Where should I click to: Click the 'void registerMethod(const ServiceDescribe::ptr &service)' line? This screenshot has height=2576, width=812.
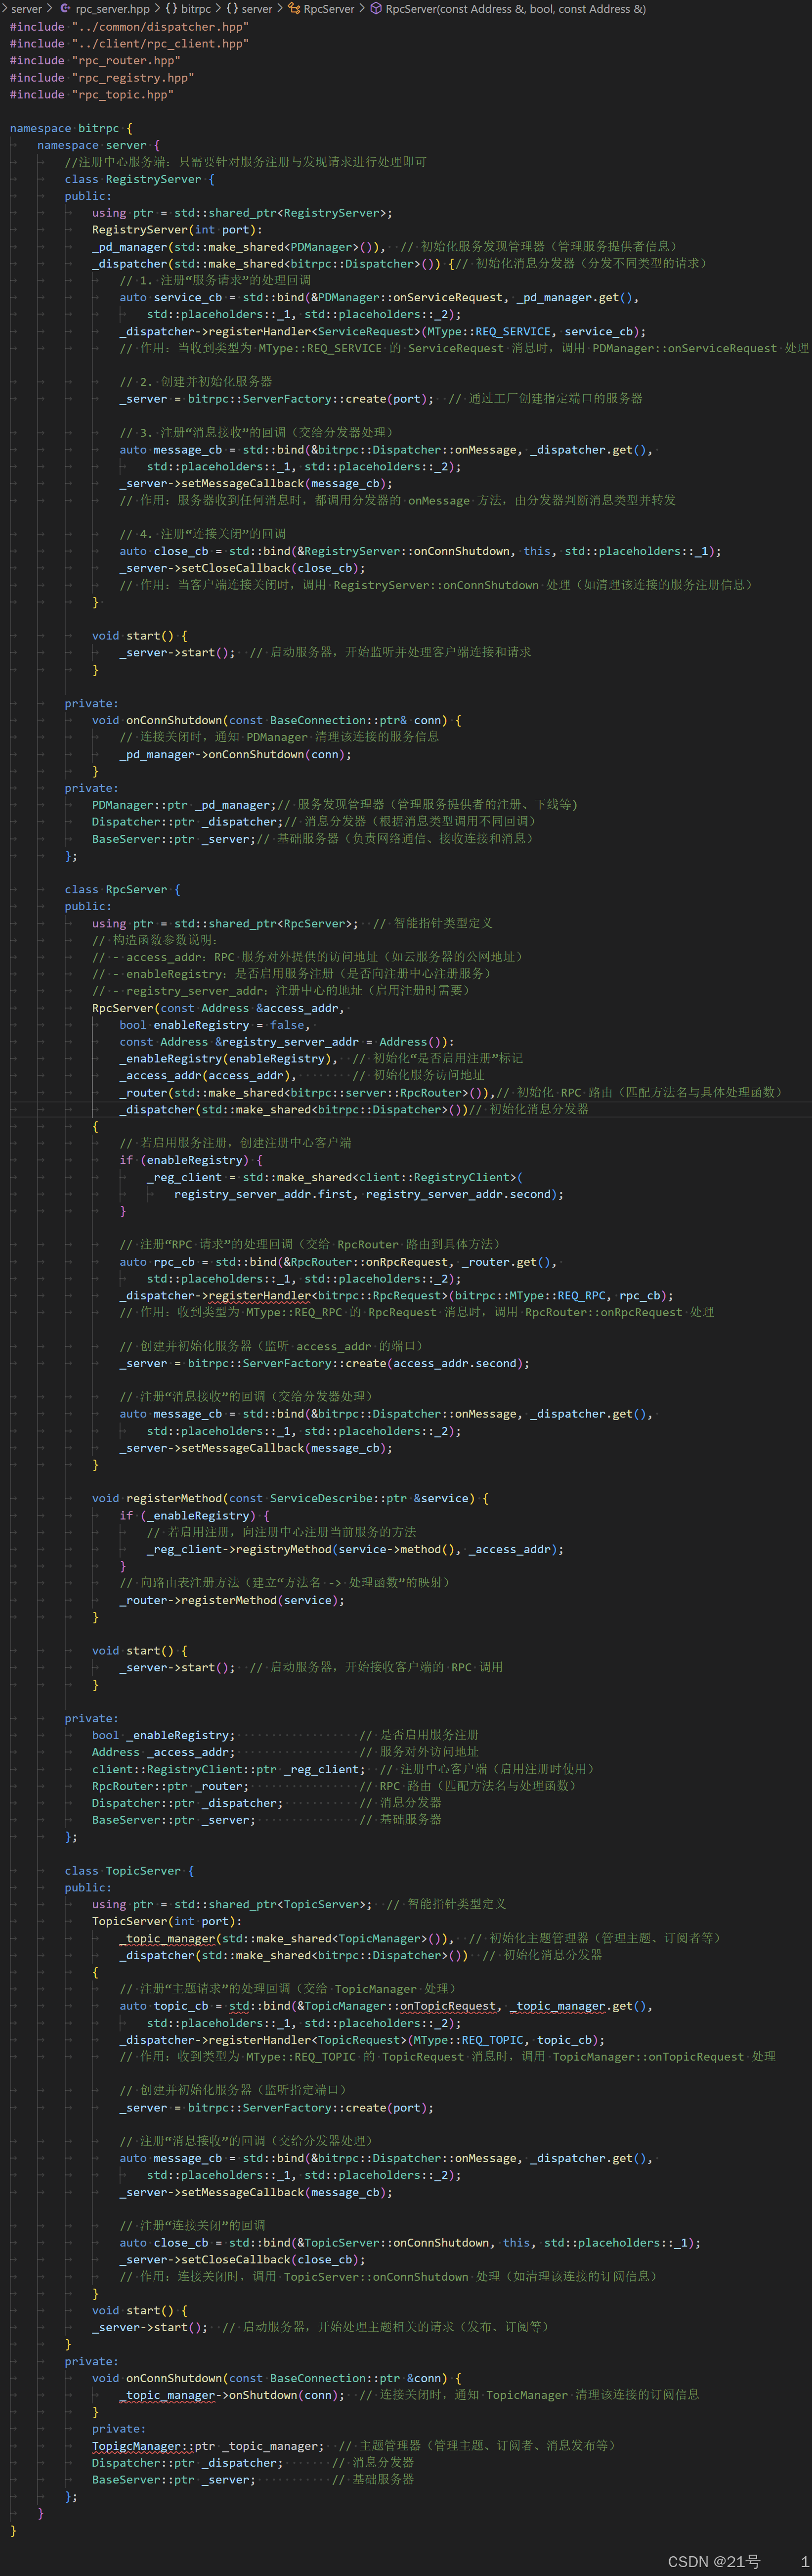[290, 1499]
